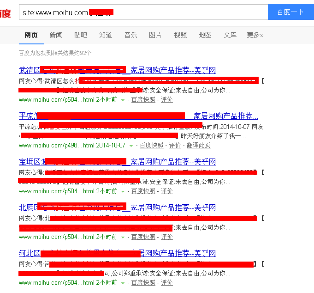The height and width of the screenshot is (293, 314).
Task: Open the 平凉 result title link
Action: coord(138,116)
